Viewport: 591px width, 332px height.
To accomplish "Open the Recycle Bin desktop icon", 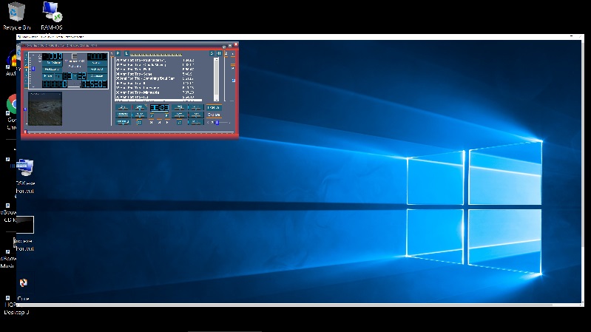I will point(16,16).
